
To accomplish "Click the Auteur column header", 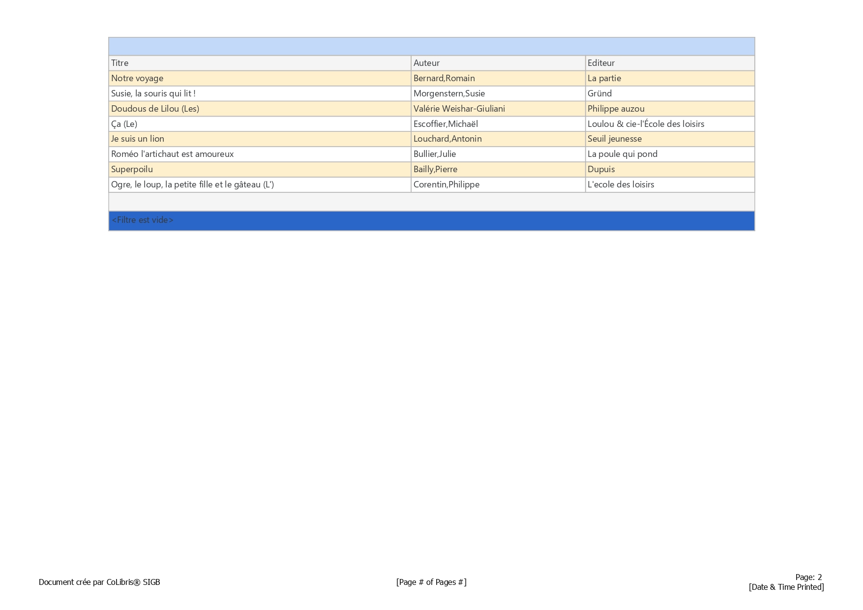I will pos(498,63).
